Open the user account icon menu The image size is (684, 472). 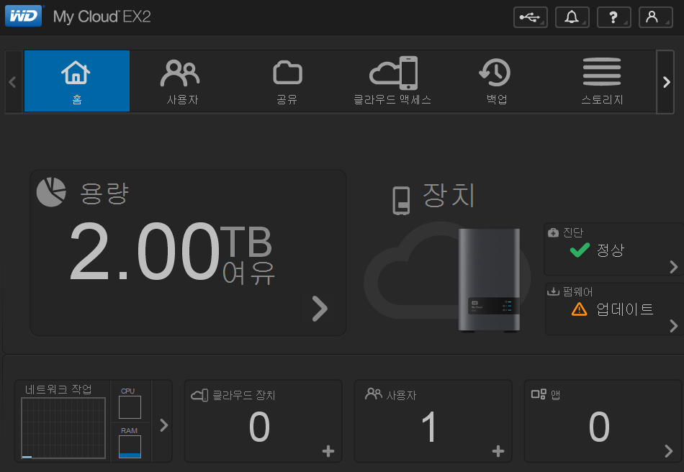(x=655, y=17)
